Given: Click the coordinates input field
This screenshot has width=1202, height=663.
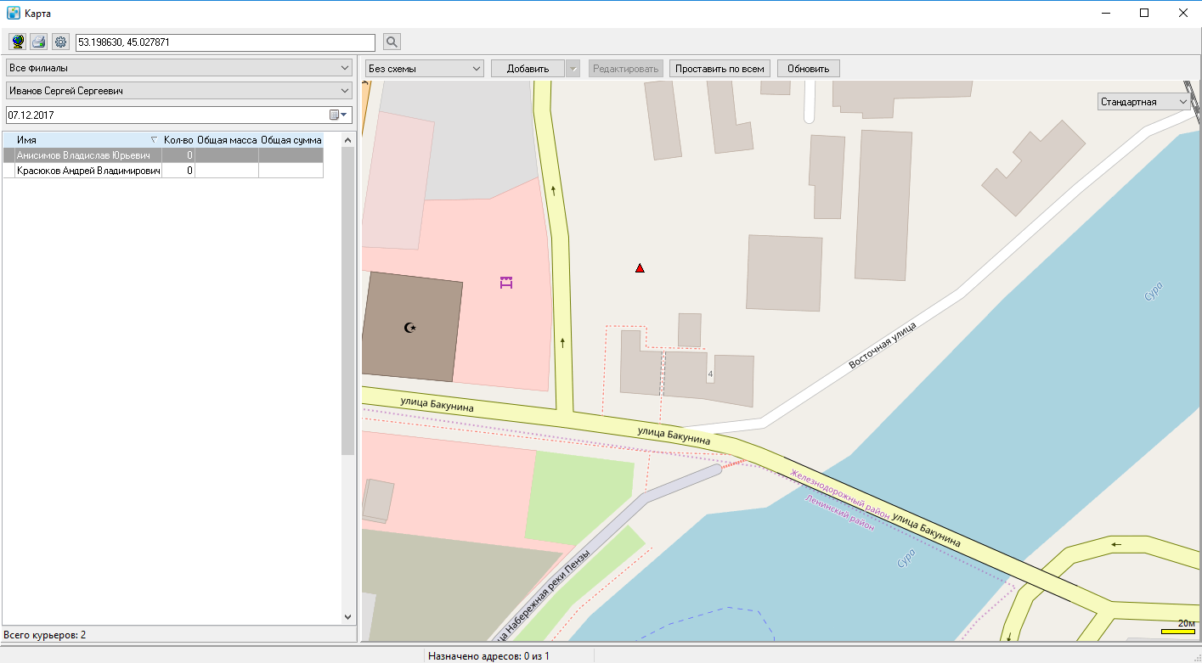Looking at the screenshot, I should pos(225,42).
